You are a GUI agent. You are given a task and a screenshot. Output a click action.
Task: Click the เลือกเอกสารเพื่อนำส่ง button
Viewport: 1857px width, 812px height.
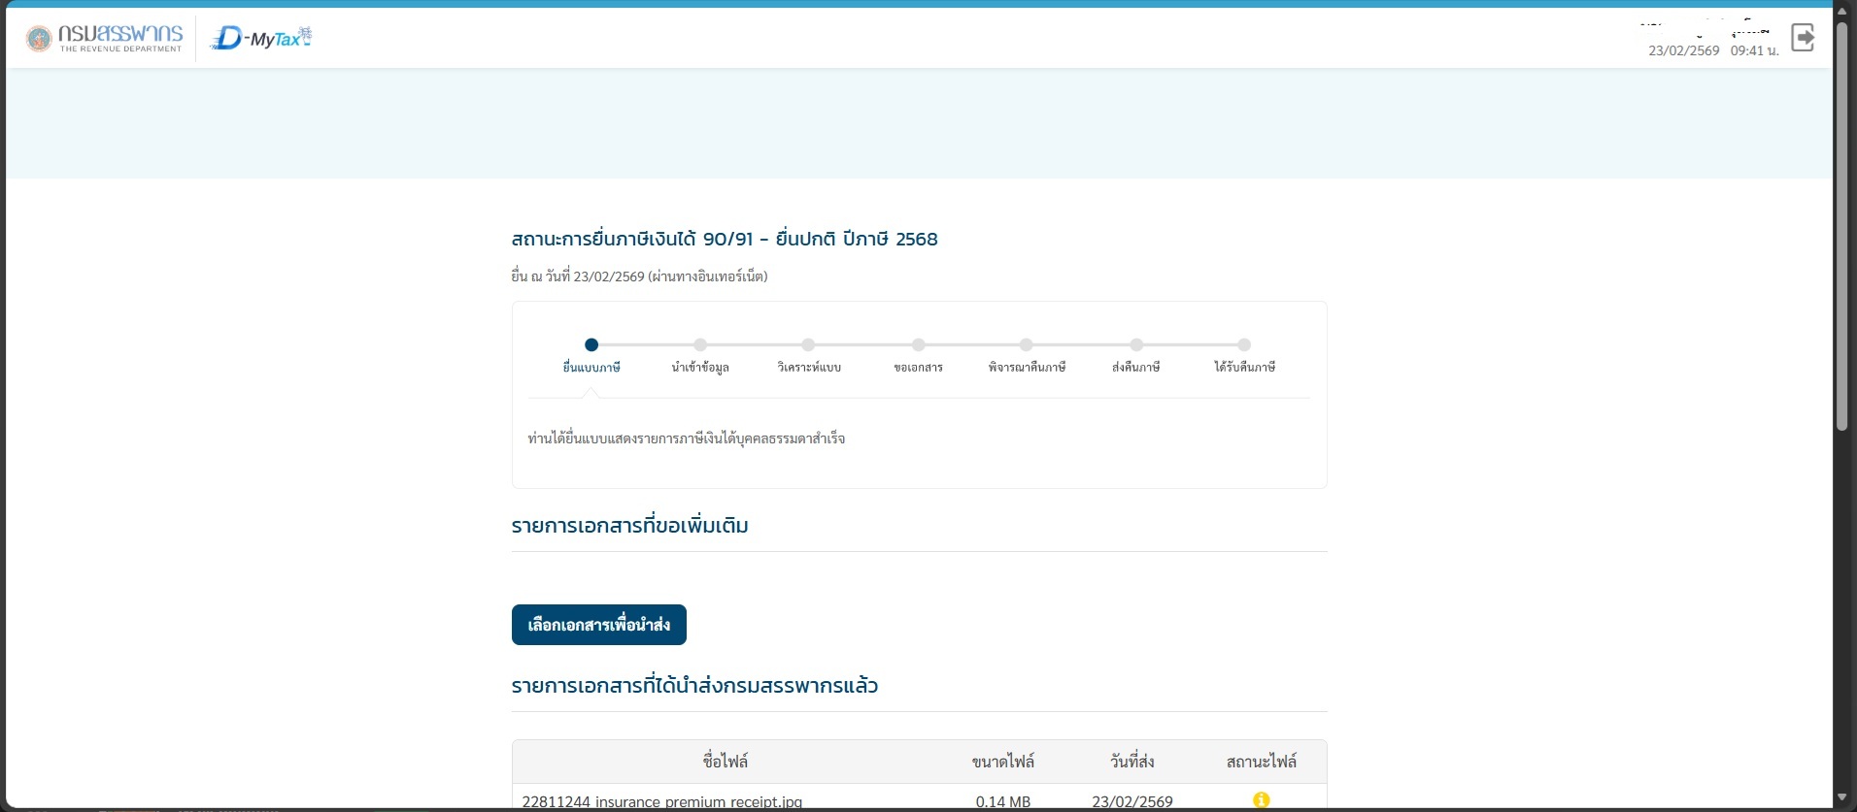pyautogui.click(x=599, y=625)
